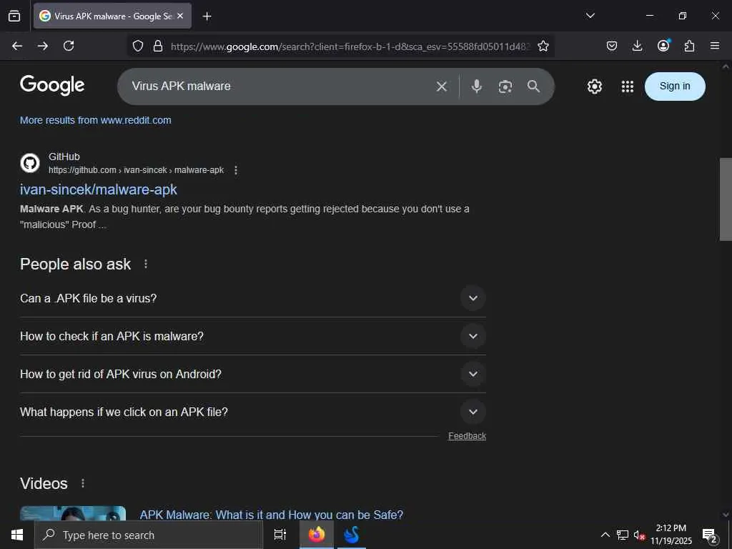Submit search with magnifier icon
Viewport: 732px width, 549px height.
pyautogui.click(x=533, y=86)
